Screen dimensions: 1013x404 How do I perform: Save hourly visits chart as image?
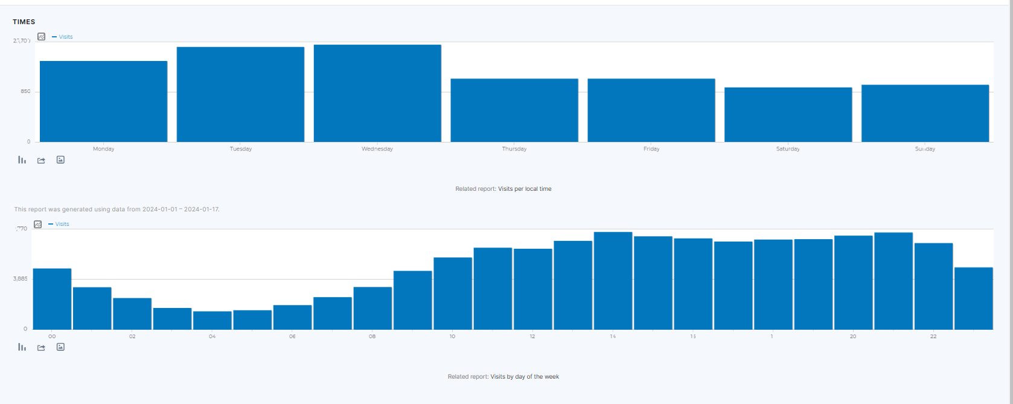click(x=60, y=347)
